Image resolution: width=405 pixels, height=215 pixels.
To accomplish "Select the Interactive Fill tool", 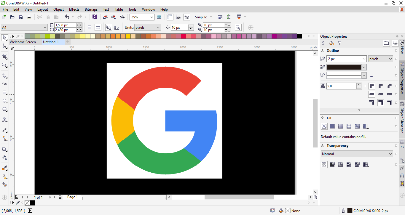I will pos(4,177).
